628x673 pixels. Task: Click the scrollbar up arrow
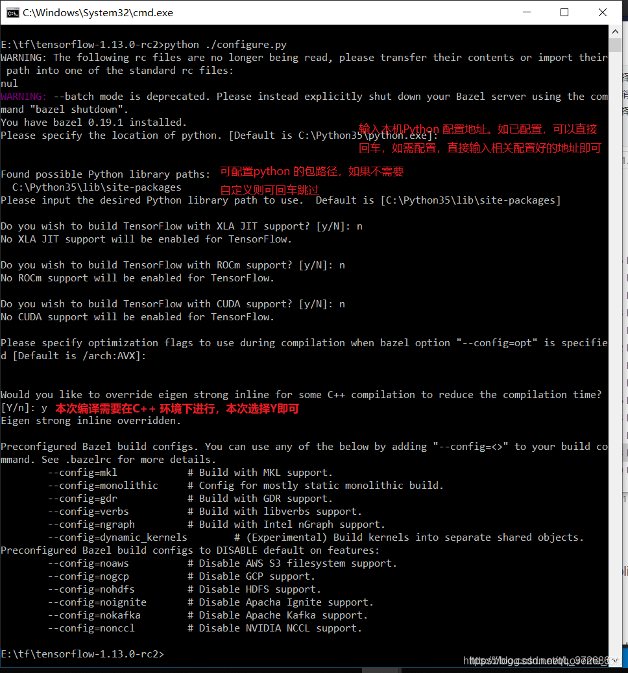615,32
